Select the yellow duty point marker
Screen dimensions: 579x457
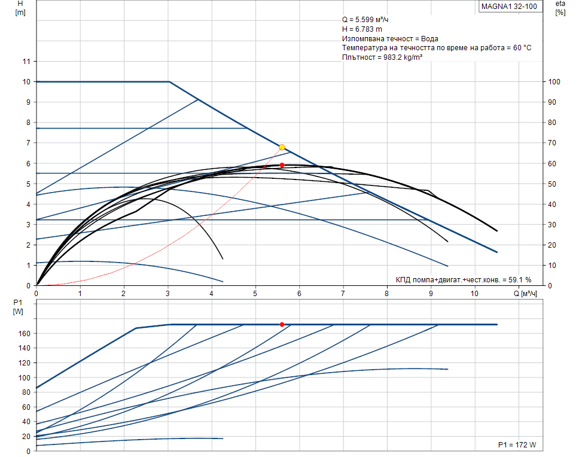pyautogui.click(x=281, y=146)
